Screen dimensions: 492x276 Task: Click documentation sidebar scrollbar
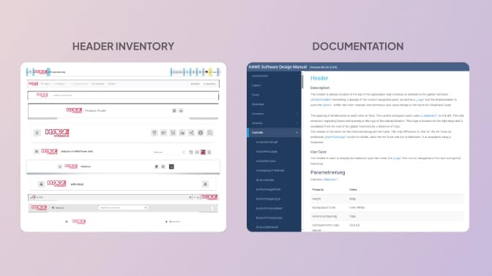pos(302,82)
